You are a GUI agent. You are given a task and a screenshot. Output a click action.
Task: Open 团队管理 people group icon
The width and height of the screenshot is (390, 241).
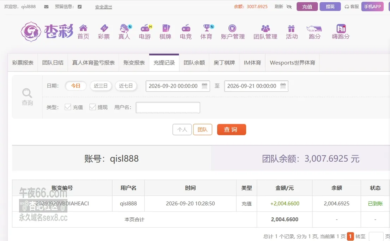[x=265, y=28]
